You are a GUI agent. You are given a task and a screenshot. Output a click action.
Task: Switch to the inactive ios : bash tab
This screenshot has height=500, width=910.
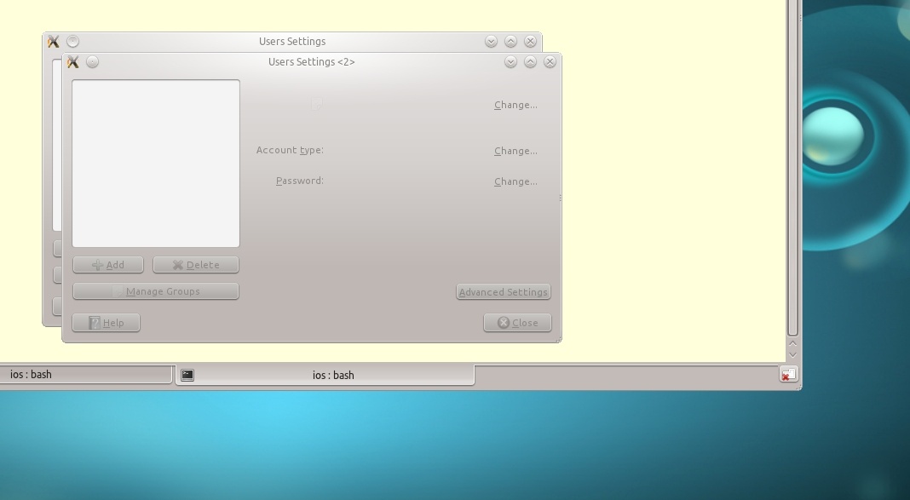tap(85, 374)
